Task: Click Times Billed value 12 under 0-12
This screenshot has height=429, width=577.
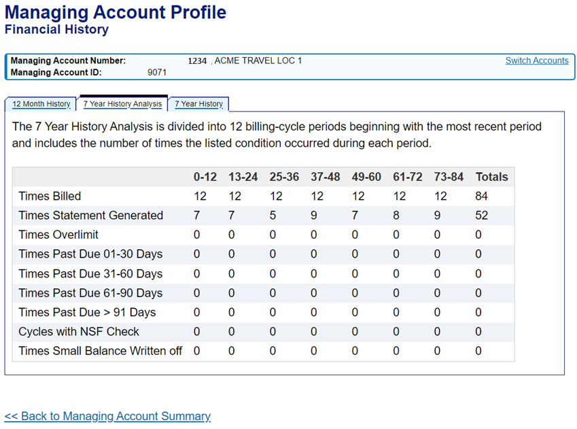Action: [x=200, y=196]
